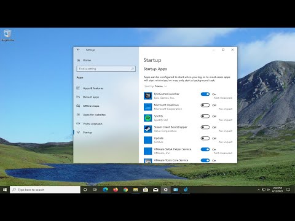Launch Google Chrome from the taskbar
This screenshot has height=221, width=295.
tap(125, 190)
